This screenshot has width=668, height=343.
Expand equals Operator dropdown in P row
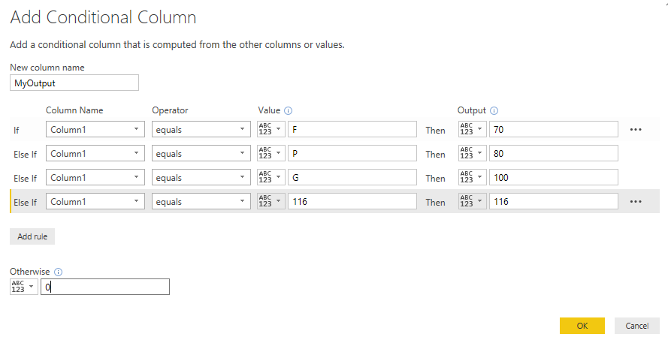(201, 153)
